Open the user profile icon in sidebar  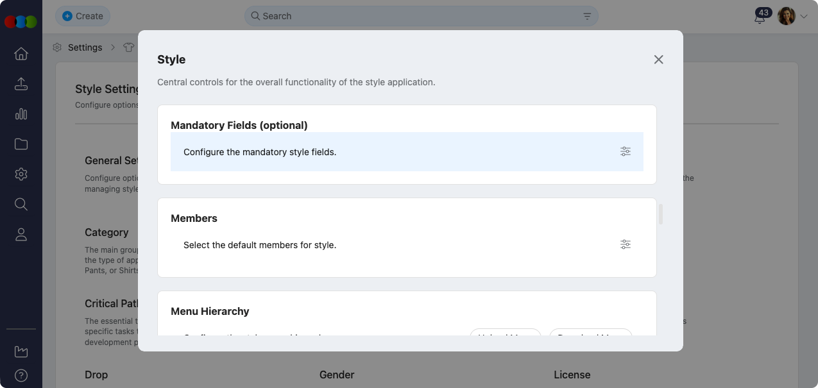[21, 234]
